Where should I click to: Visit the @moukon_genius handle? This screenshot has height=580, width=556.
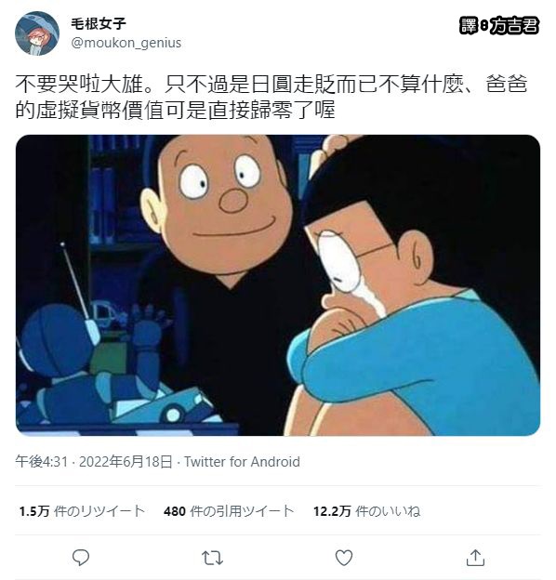click(x=126, y=43)
